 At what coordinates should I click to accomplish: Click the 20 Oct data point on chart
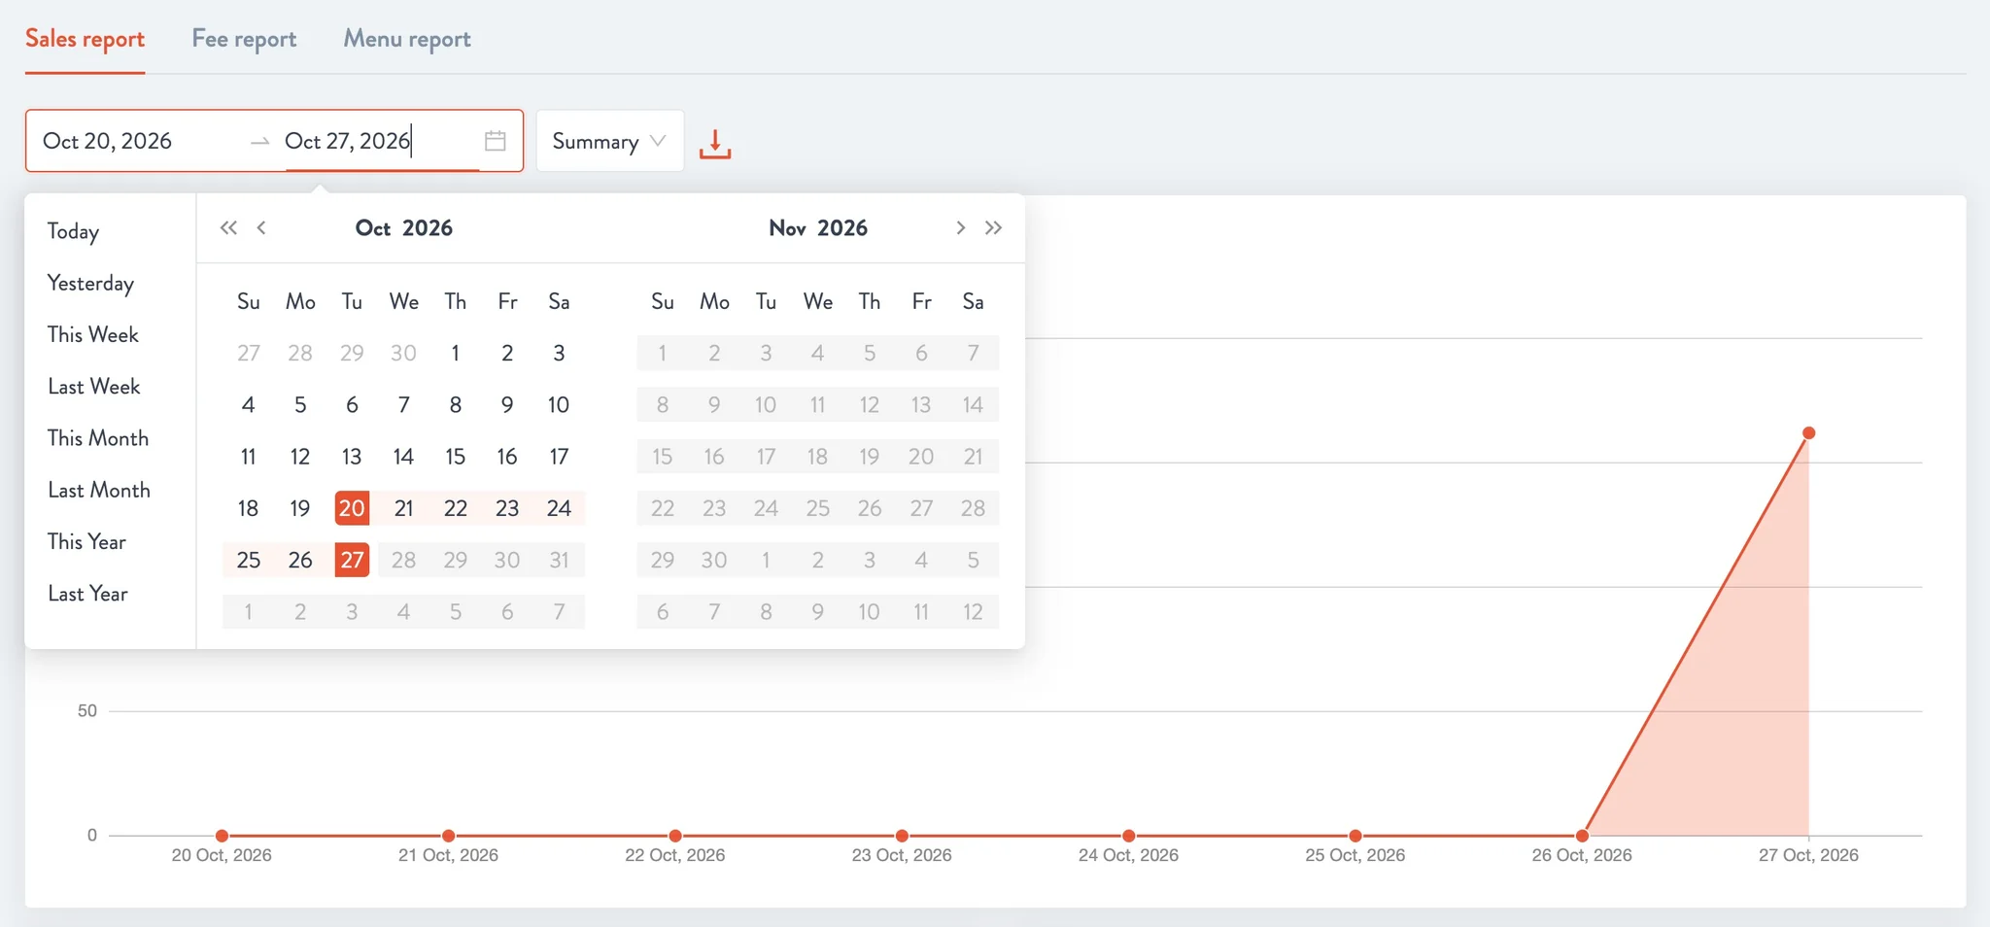click(222, 836)
